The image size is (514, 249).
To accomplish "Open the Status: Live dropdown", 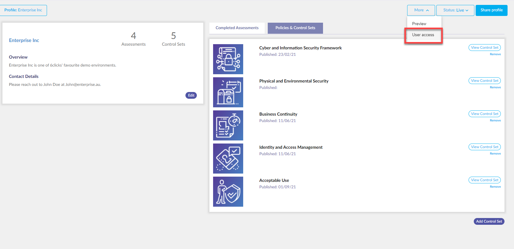I will pyautogui.click(x=455, y=10).
